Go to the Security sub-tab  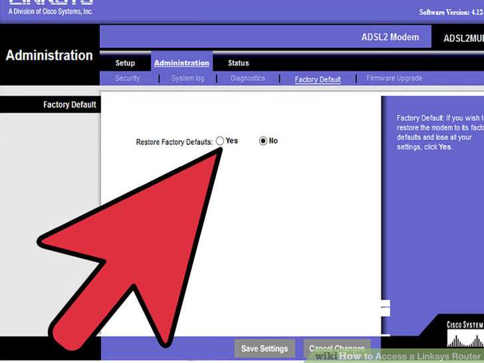(127, 78)
